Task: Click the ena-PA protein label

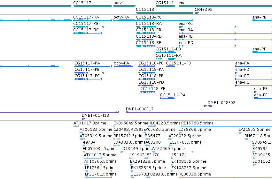Action: point(242,63)
